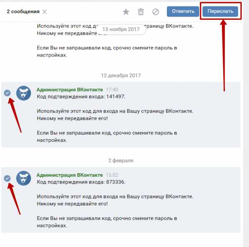The image size is (249, 247).
Task: Select message text with code 141497
Action: pos(81,97)
